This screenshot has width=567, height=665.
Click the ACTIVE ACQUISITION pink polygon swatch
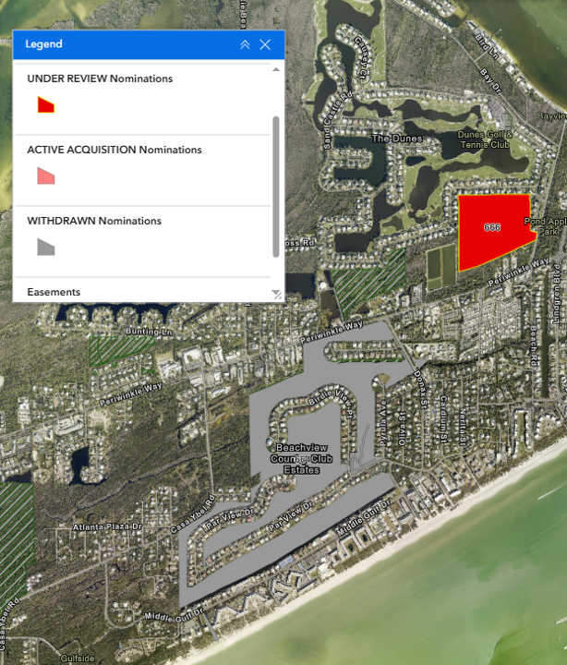pos(46,175)
